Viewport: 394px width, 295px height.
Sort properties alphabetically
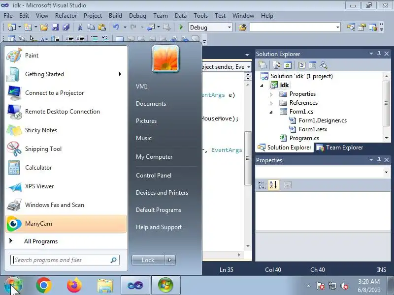(273, 185)
